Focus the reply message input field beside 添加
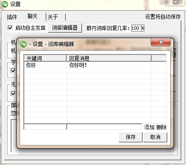Image resolution: width=186 pixels, height=165 pixels. tap(104, 127)
